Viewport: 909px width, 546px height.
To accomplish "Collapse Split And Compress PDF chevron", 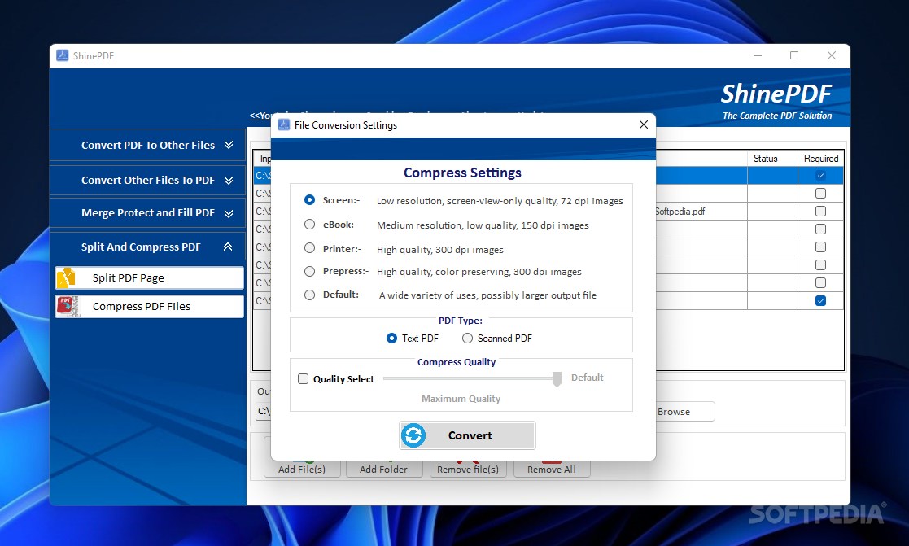I will 228,247.
